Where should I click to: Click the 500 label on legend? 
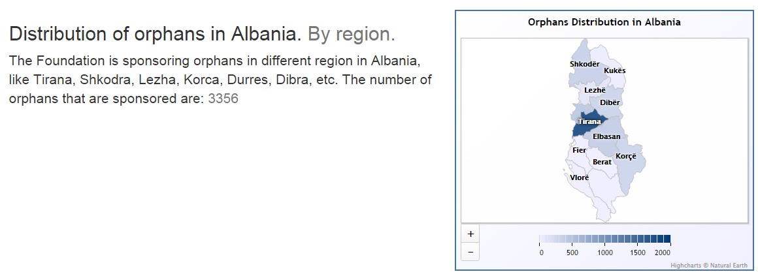coord(572,253)
